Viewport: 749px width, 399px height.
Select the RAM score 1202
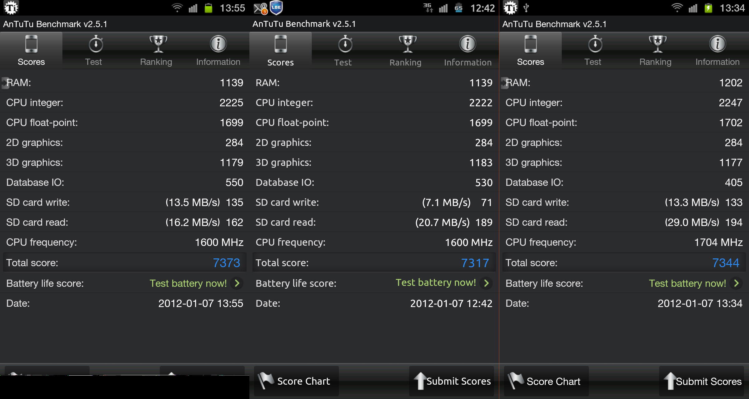tap(731, 83)
